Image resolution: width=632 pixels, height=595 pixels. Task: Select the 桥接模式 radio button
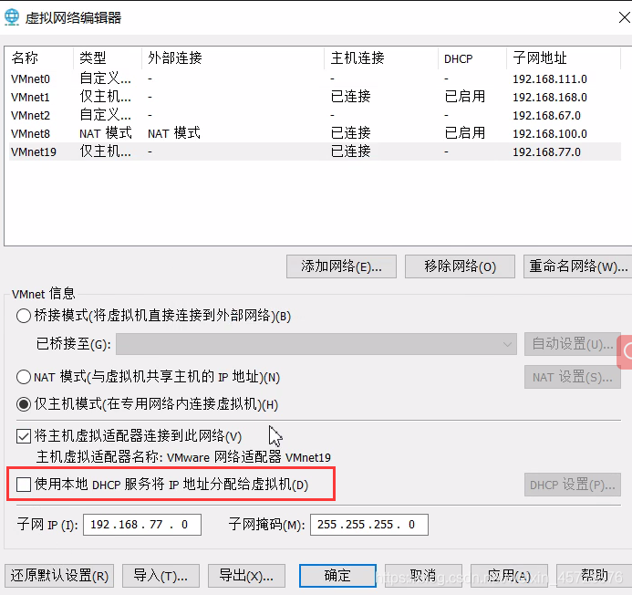(24, 316)
